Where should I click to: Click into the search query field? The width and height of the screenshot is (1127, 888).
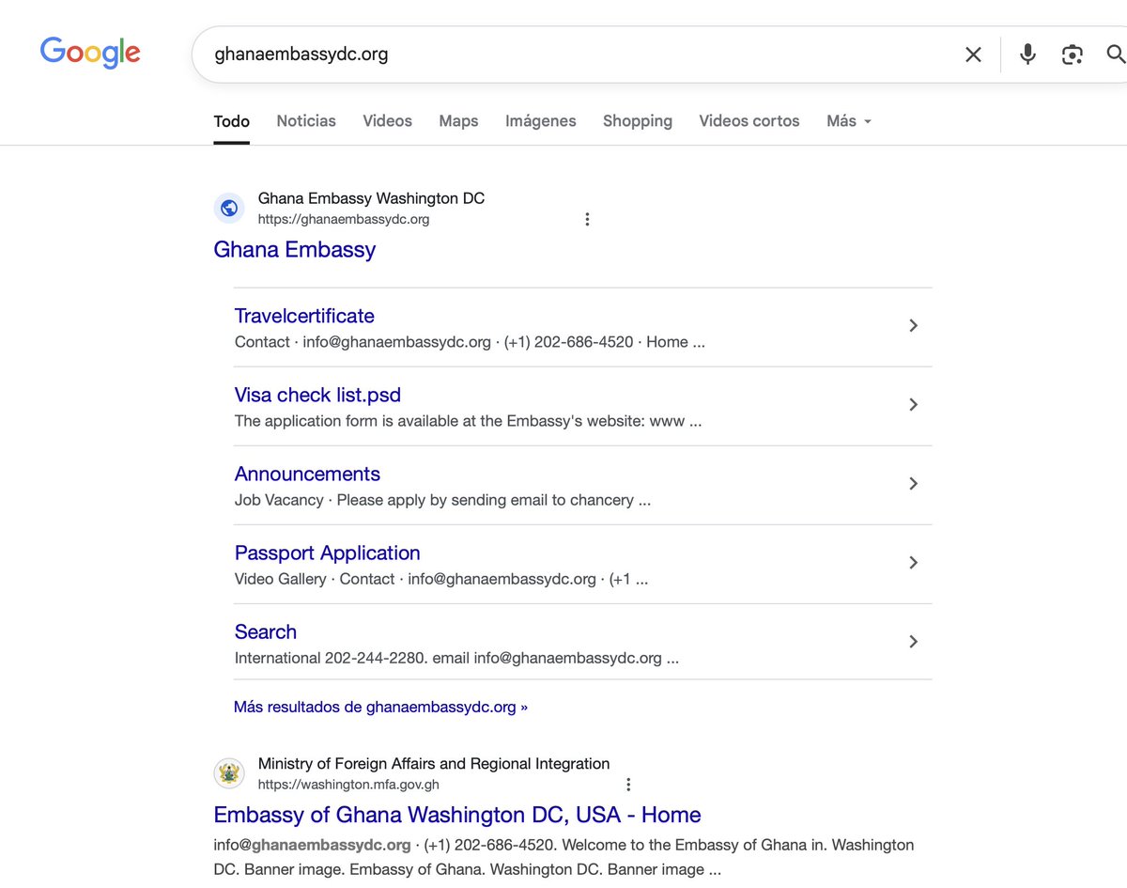[578, 55]
